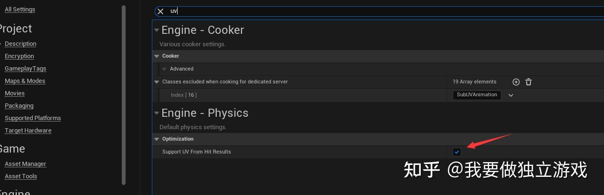Click the settings search input field

coord(382,11)
